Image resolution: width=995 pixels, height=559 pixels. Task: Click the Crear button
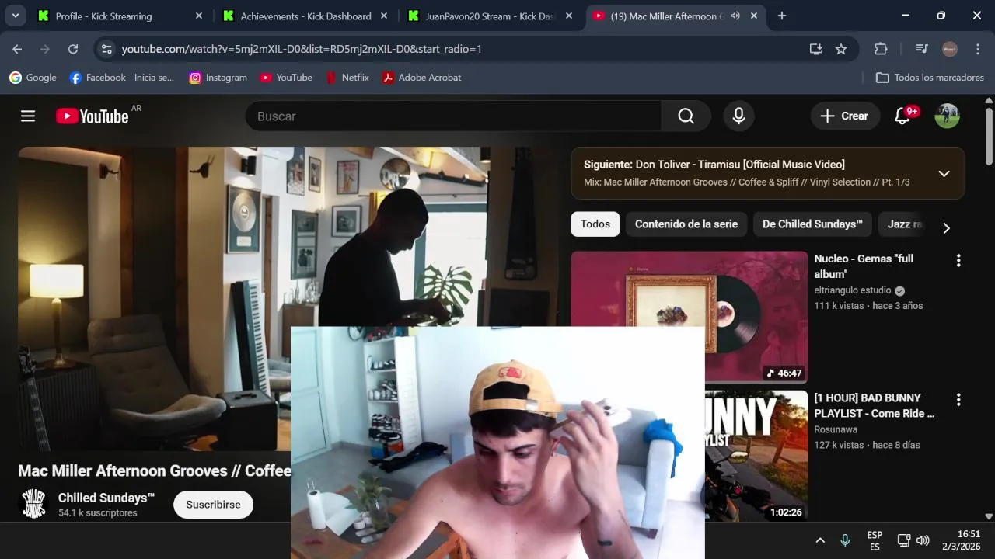click(x=845, y=116)
